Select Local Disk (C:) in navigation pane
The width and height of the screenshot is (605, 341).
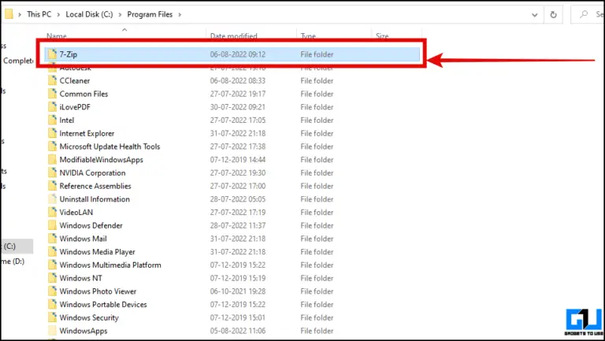(x=9, y=246)
